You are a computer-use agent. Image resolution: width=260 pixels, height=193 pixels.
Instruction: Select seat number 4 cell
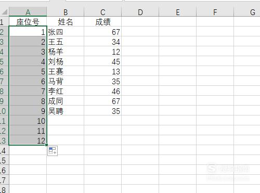click(x=28, y=61)
